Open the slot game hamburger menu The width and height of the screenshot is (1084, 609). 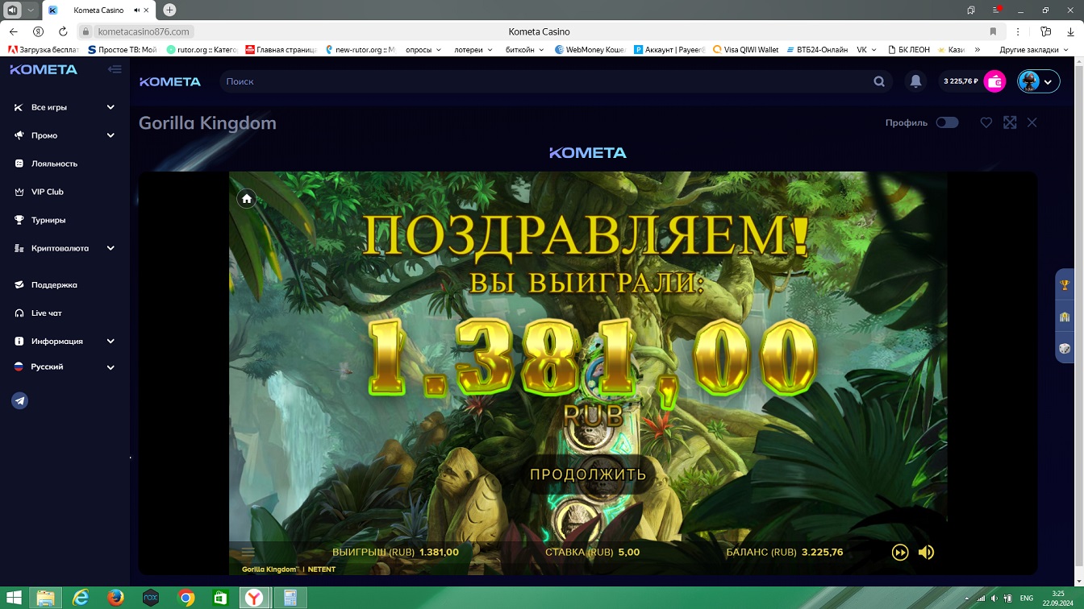tap(248, 553)
